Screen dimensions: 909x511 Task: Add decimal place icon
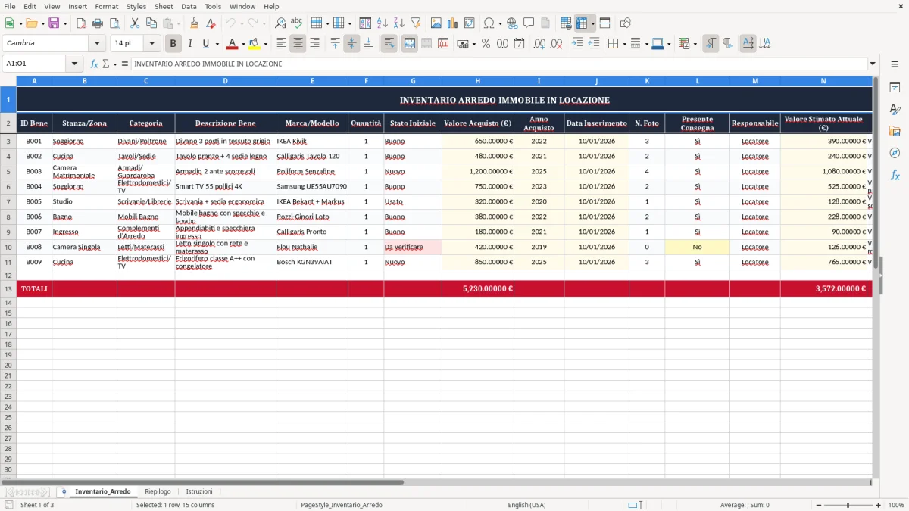(540, 43)
